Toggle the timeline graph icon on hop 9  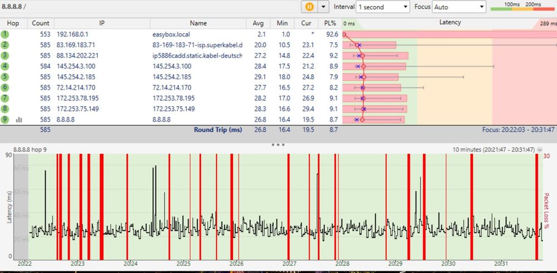19,120
